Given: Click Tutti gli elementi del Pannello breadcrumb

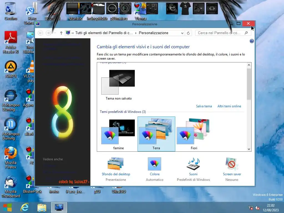Looking at the screenshot, I should pos(104,33).
